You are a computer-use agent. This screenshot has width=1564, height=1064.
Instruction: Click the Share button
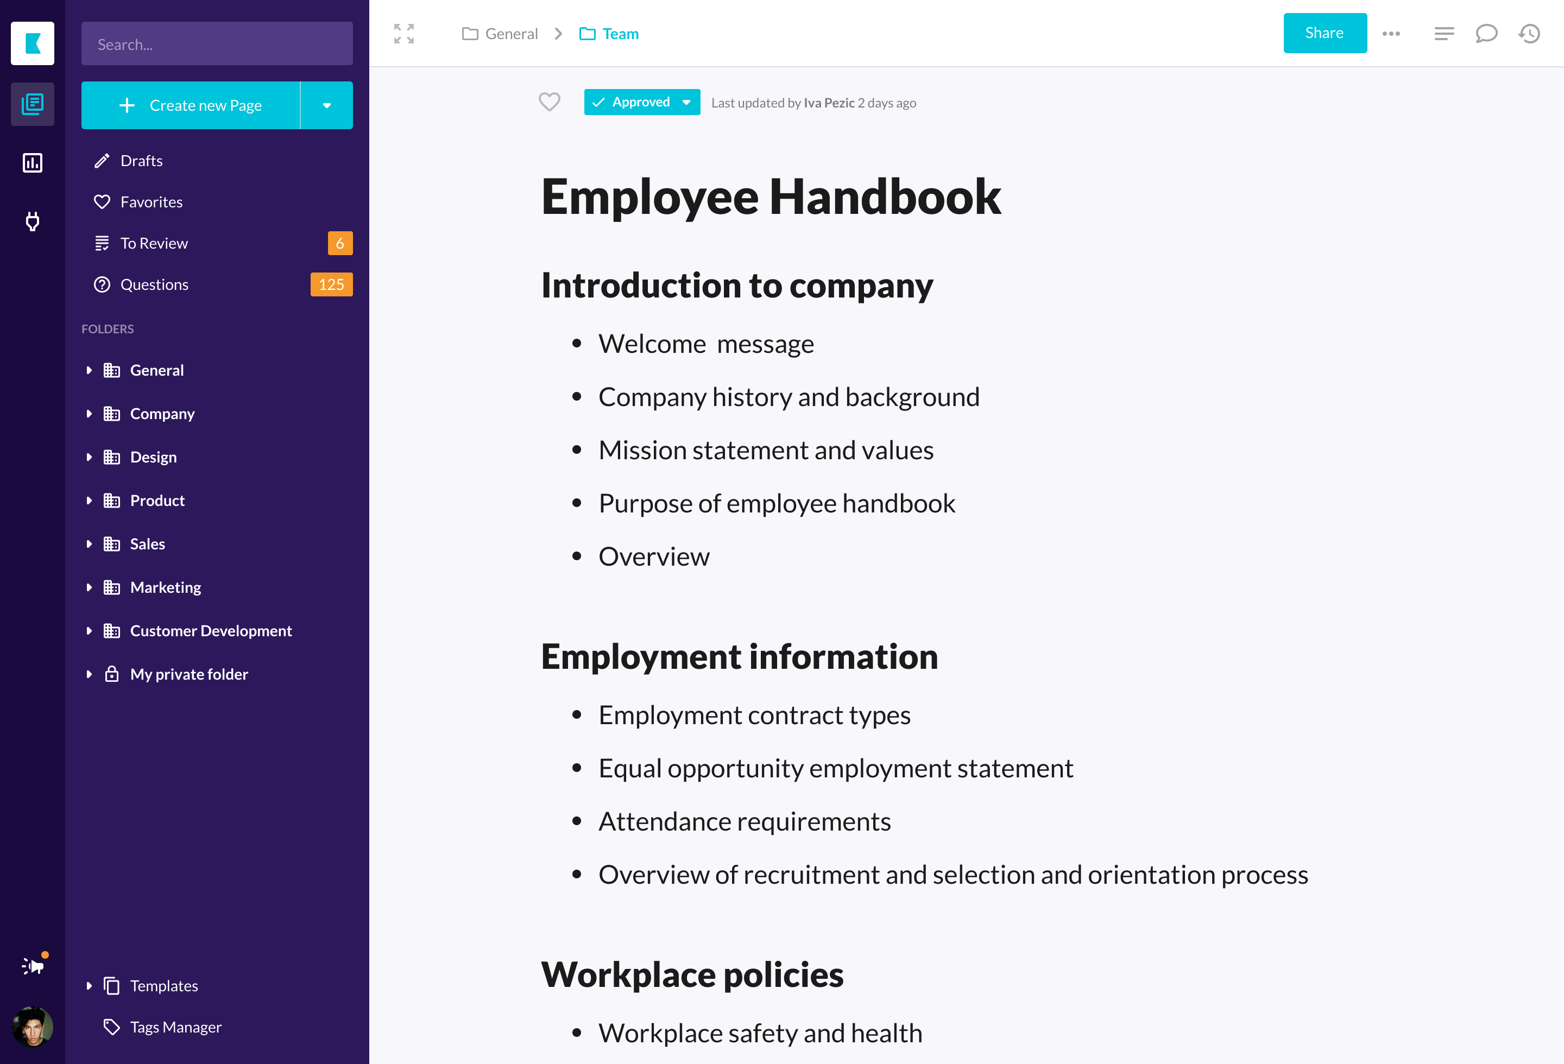[x=1325, y=33]
